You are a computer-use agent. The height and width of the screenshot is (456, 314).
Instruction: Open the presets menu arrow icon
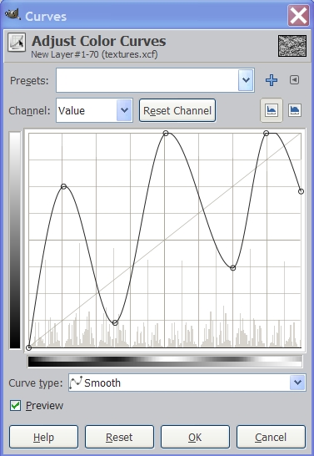[294, 80]
